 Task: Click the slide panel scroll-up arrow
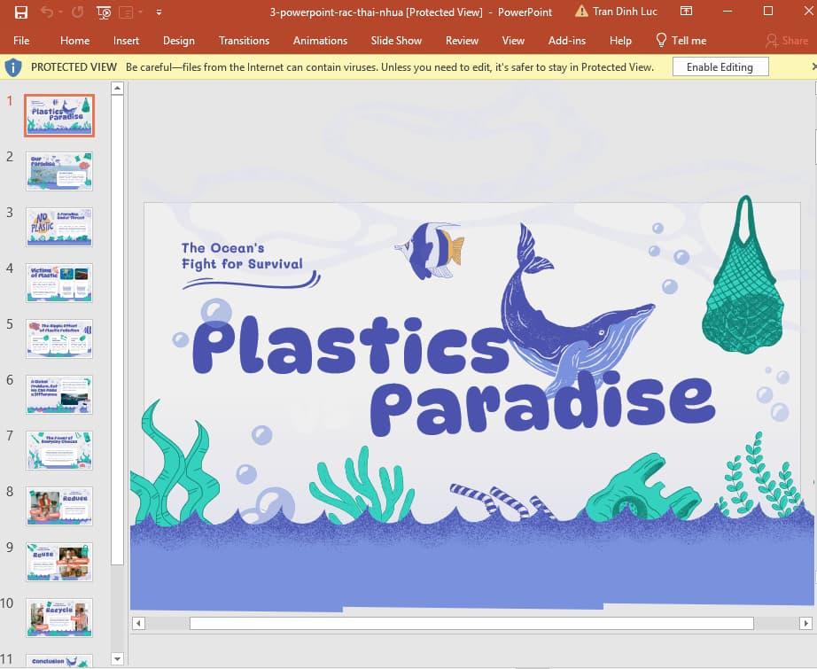point(117,87)
